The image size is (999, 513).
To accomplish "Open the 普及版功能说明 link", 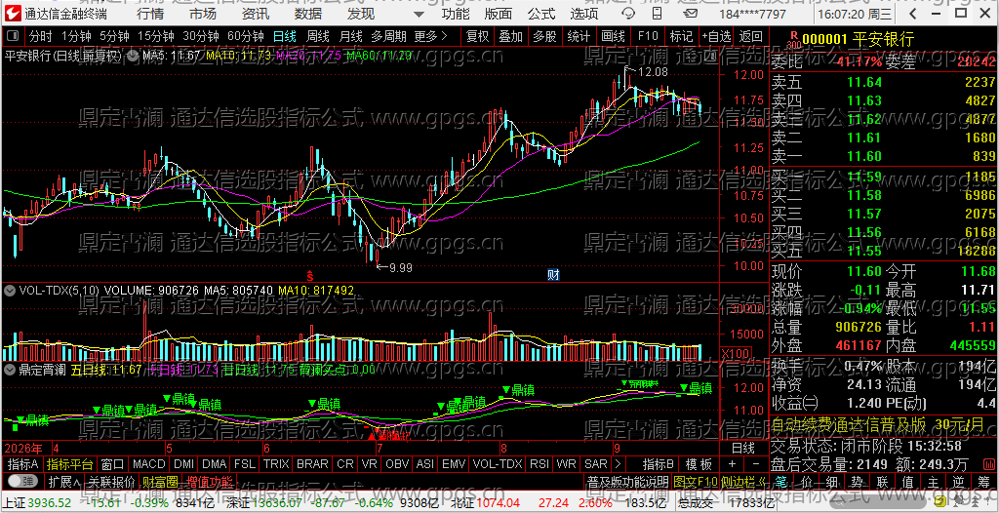I will (627, 481).
